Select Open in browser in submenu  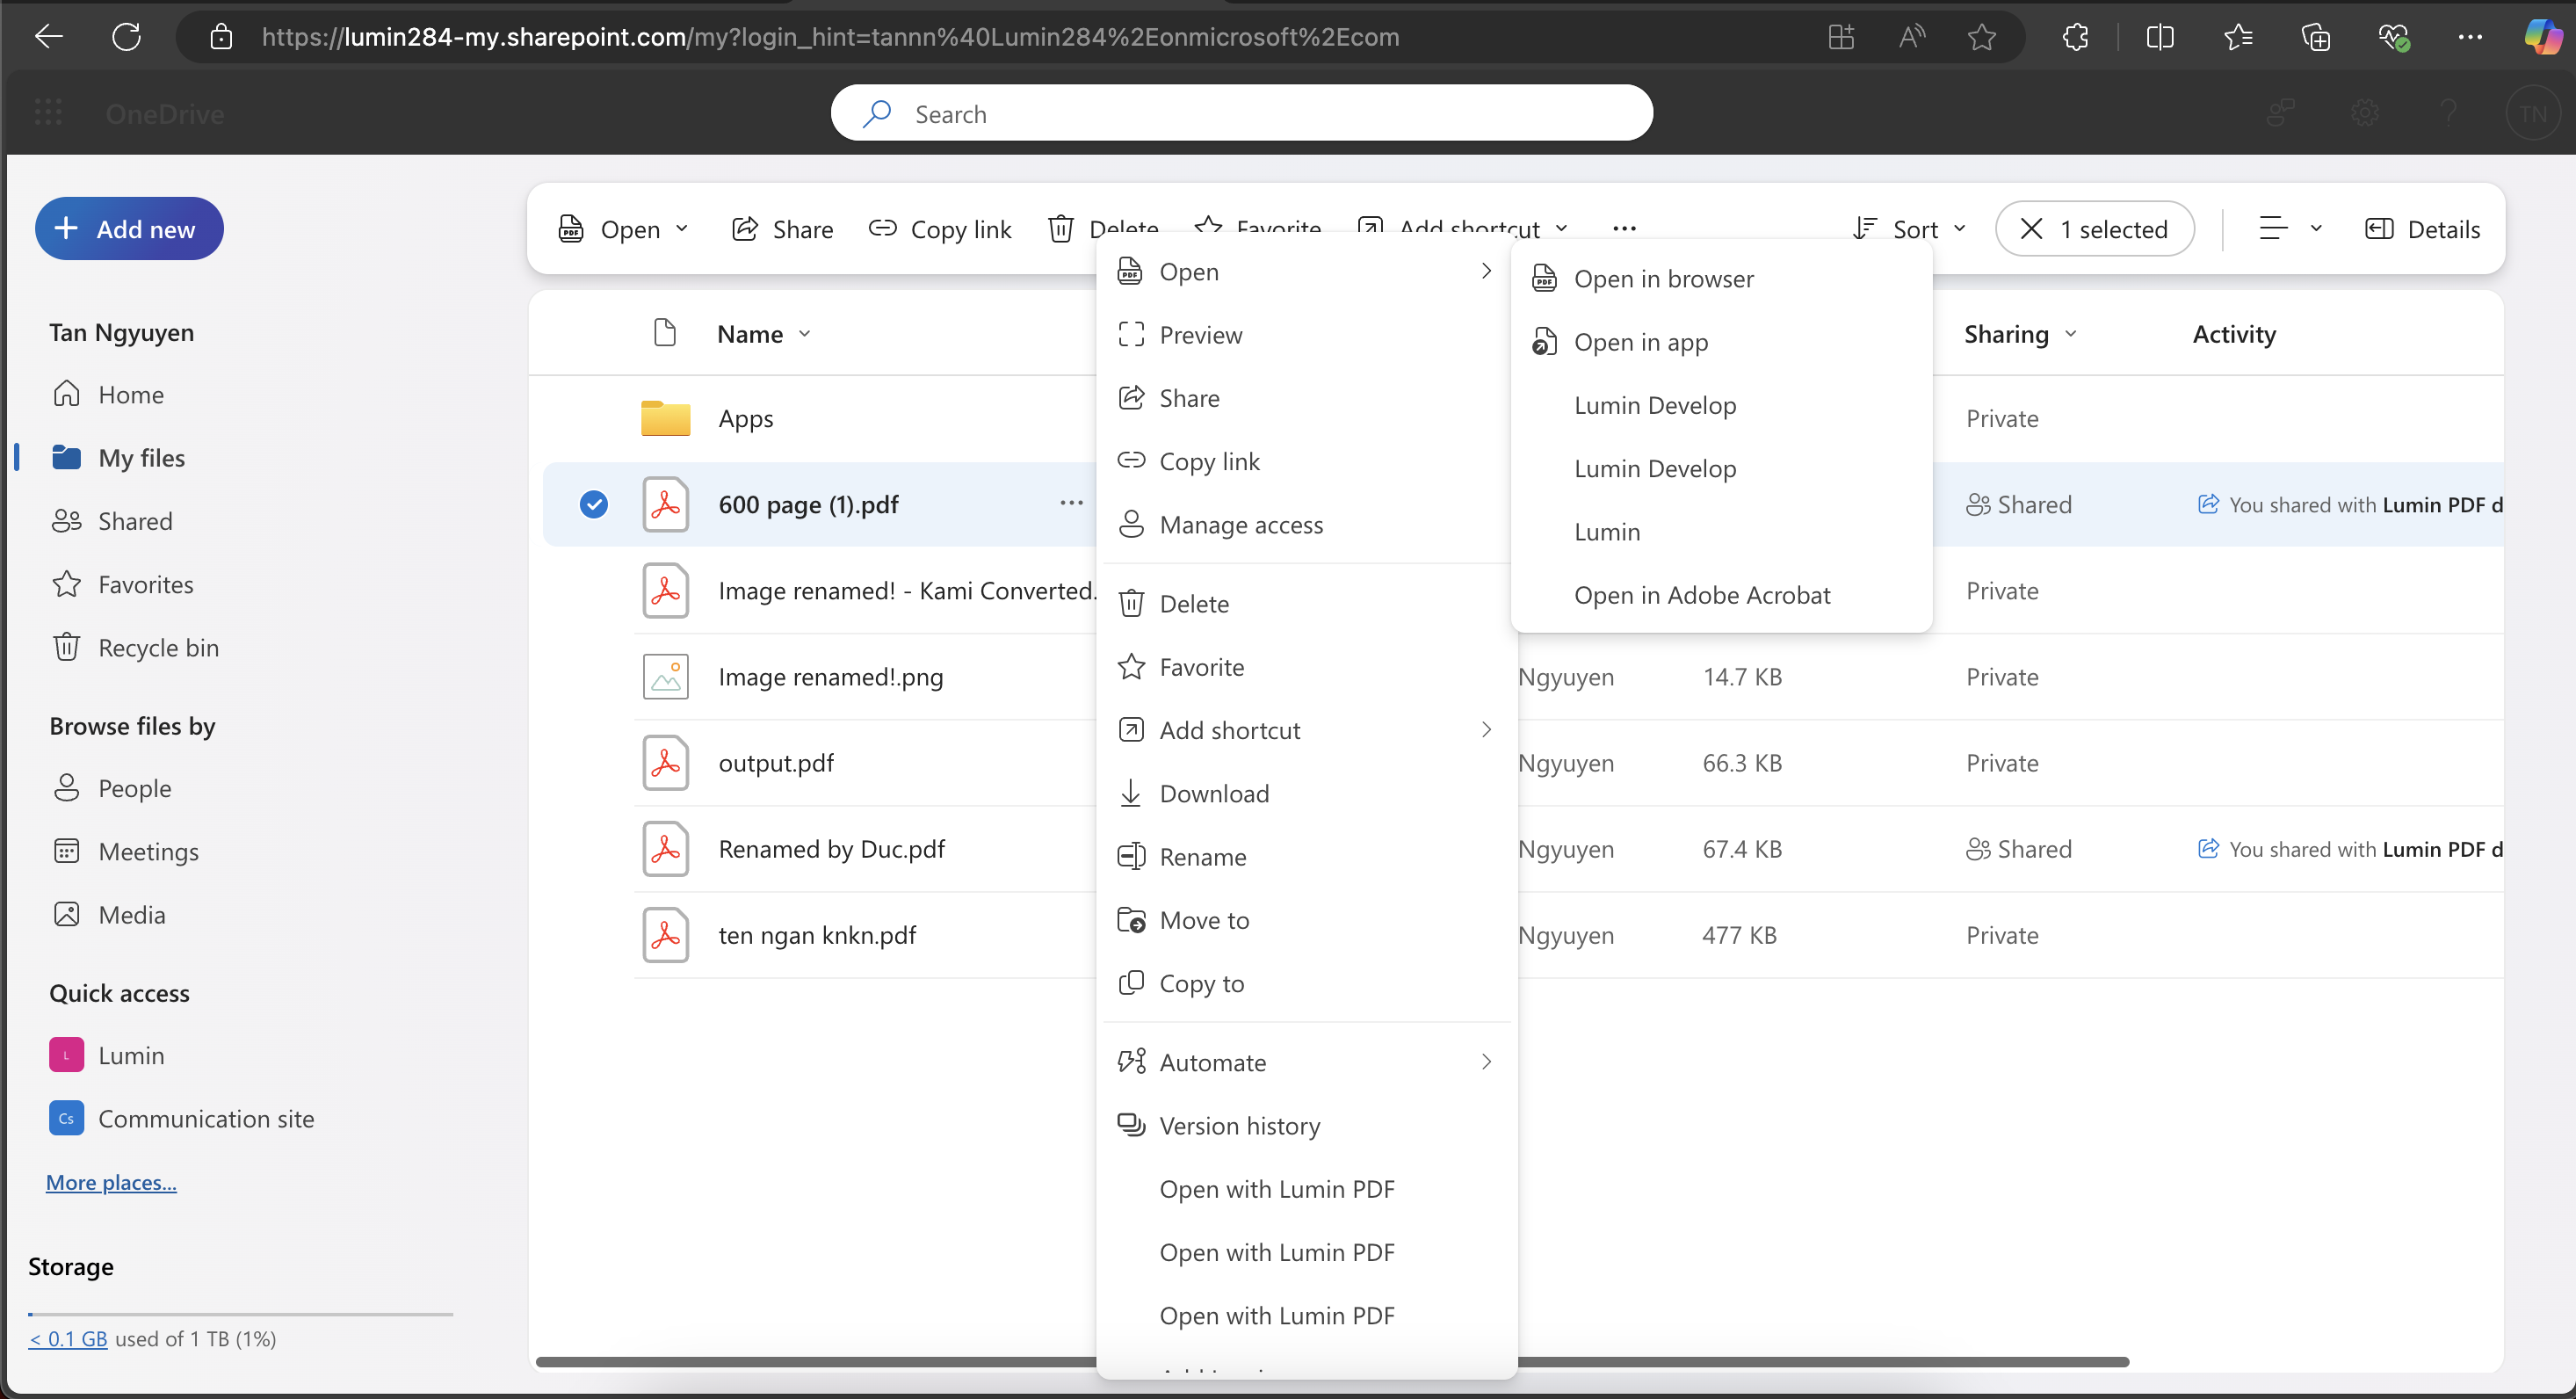(1721, 278)
